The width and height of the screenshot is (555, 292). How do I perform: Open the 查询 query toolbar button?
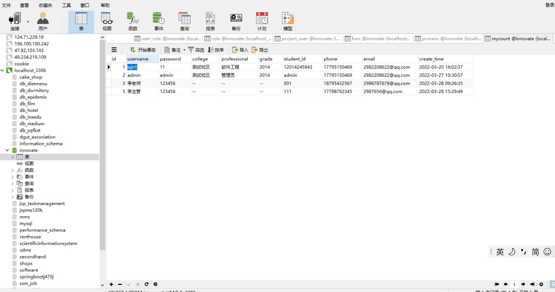[185, 22]
